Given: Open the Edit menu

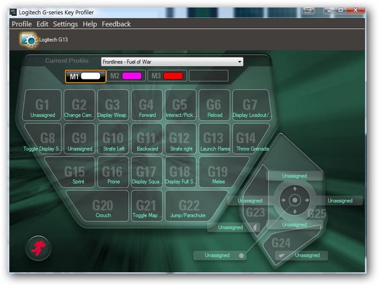Looking at the screenshot, I should coord(43,24).
